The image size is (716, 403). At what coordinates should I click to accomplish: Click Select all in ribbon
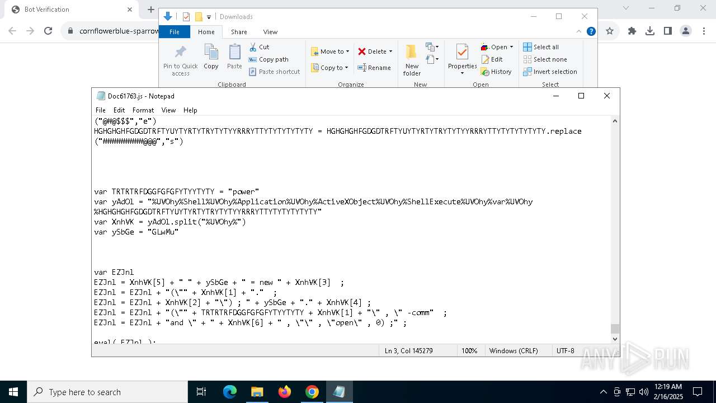coord(541,47)
